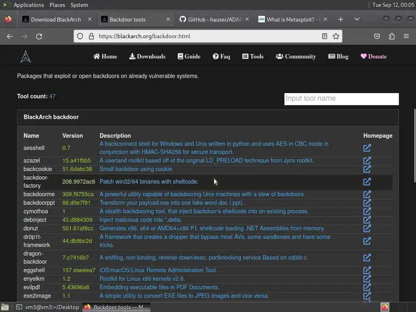
Task: Expand the list all tabs chevron
Action: [357, 19]
